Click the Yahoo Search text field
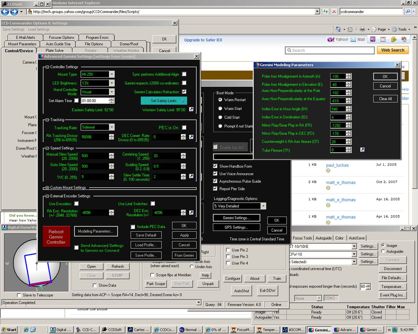Viewport: 418px width, 334px height. pyautogui.click(x=330, y=50)
